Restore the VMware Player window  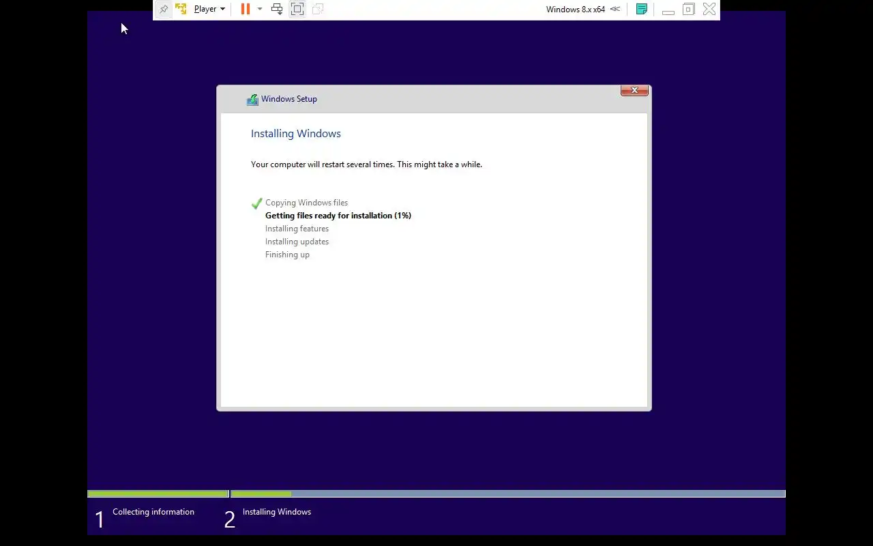pos(689,9)
